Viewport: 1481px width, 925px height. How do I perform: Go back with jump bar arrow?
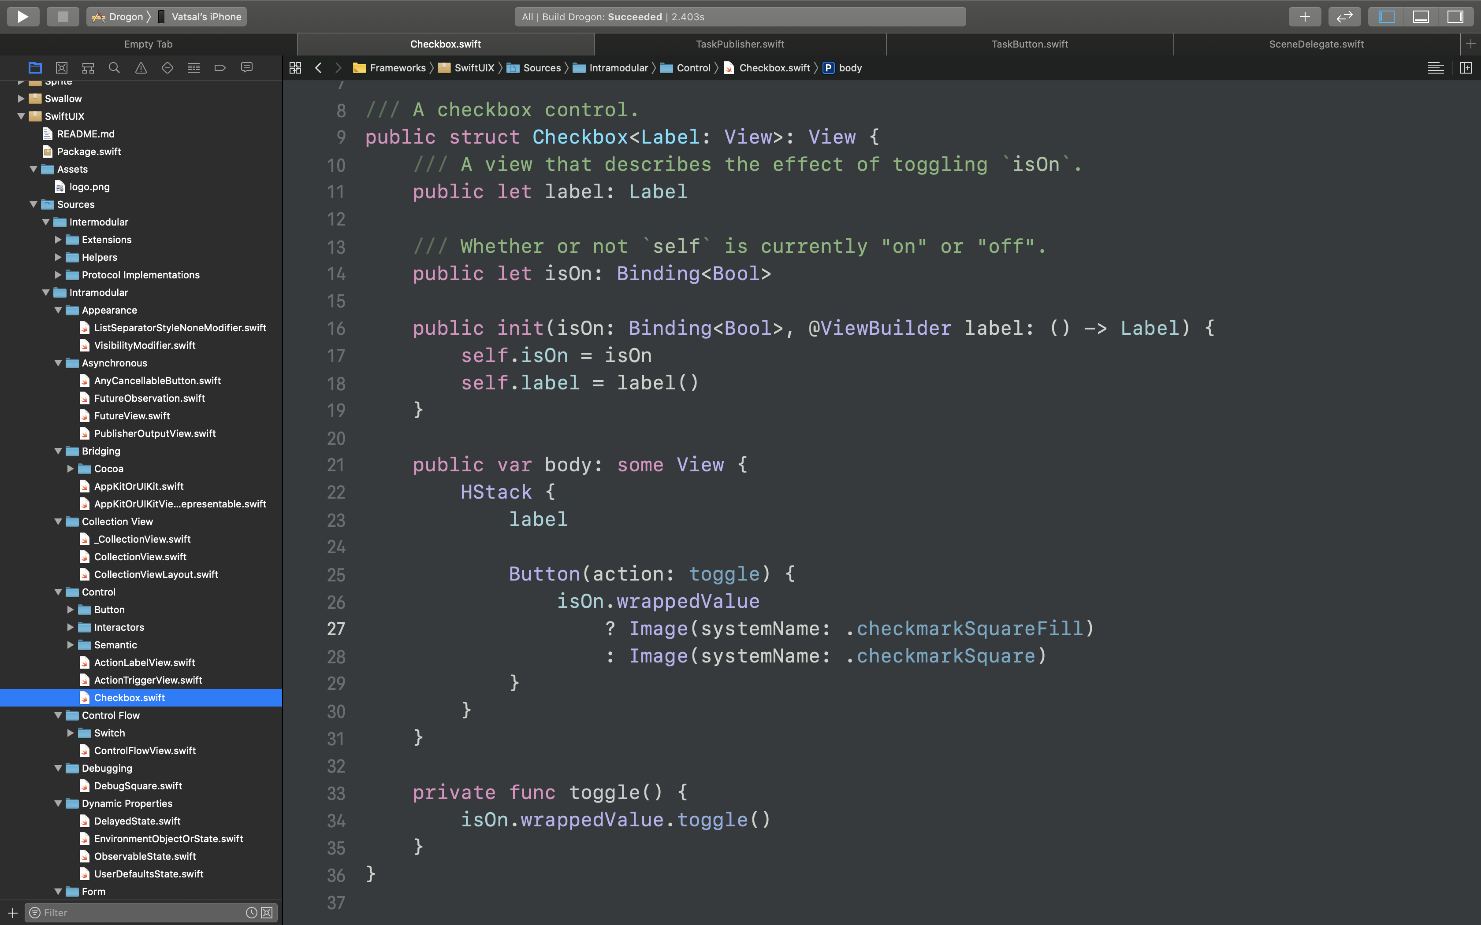(x=318, y=68)
